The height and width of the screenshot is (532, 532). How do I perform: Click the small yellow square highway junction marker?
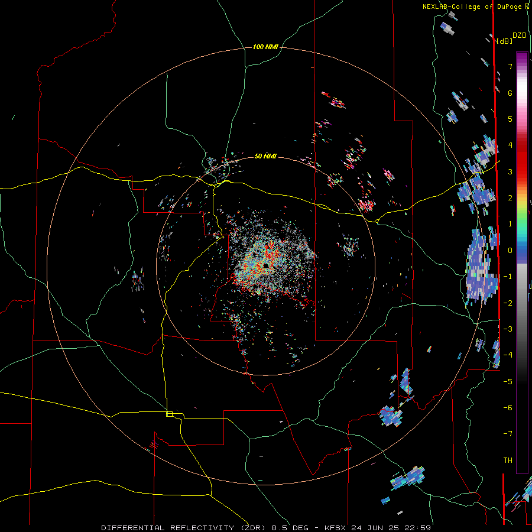[x=169, y=414]
